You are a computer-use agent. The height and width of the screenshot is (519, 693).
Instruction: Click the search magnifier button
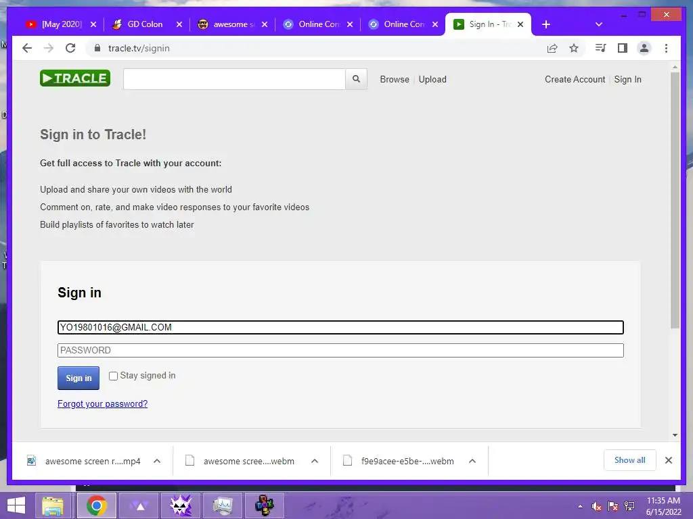click(356, 79)
